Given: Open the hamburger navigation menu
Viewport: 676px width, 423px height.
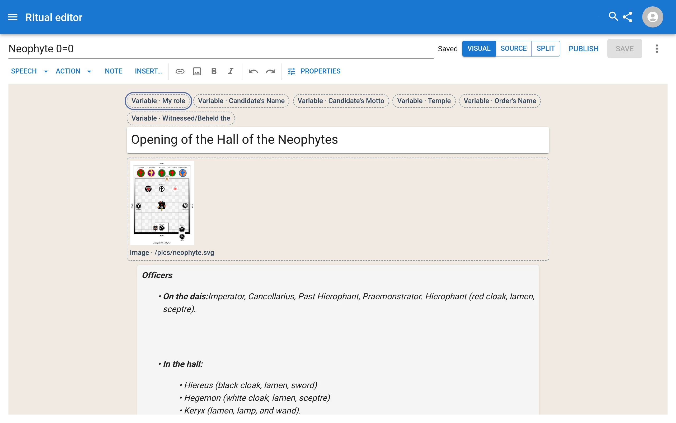Looking at the screenshot, I should coord(13,17).
